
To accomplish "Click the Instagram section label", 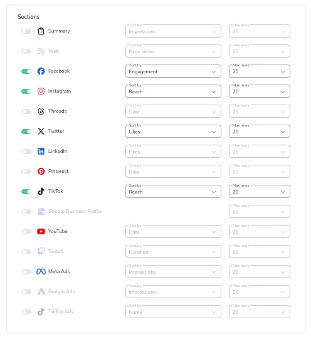I will (x=60, y=91).
